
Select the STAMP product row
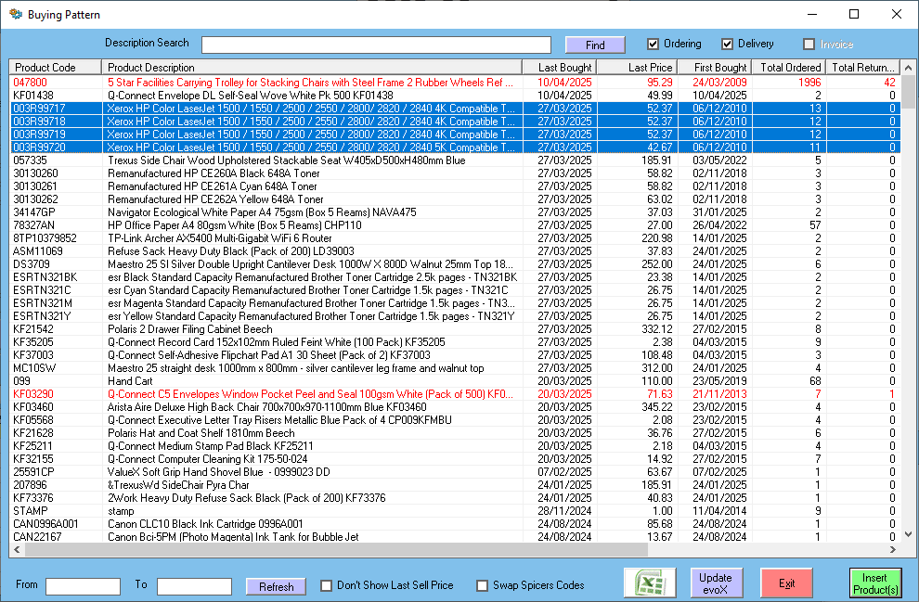(455, 511)
